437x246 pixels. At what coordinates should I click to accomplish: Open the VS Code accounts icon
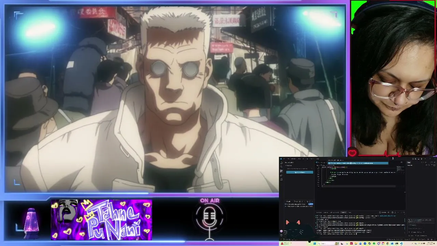pyautogui.click(x=281, y=231)
